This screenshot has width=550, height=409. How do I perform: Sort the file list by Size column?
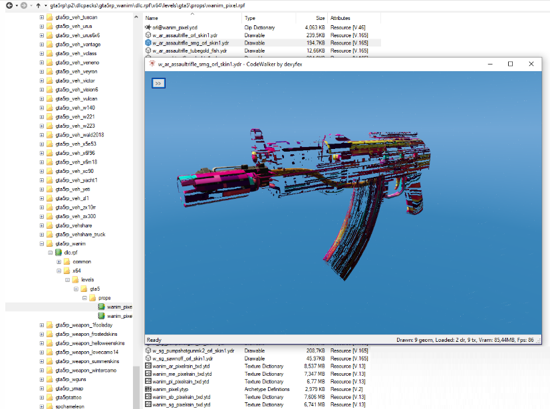click(312, 18)
